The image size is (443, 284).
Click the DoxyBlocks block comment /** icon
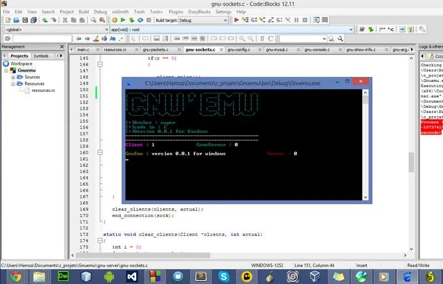382,29
